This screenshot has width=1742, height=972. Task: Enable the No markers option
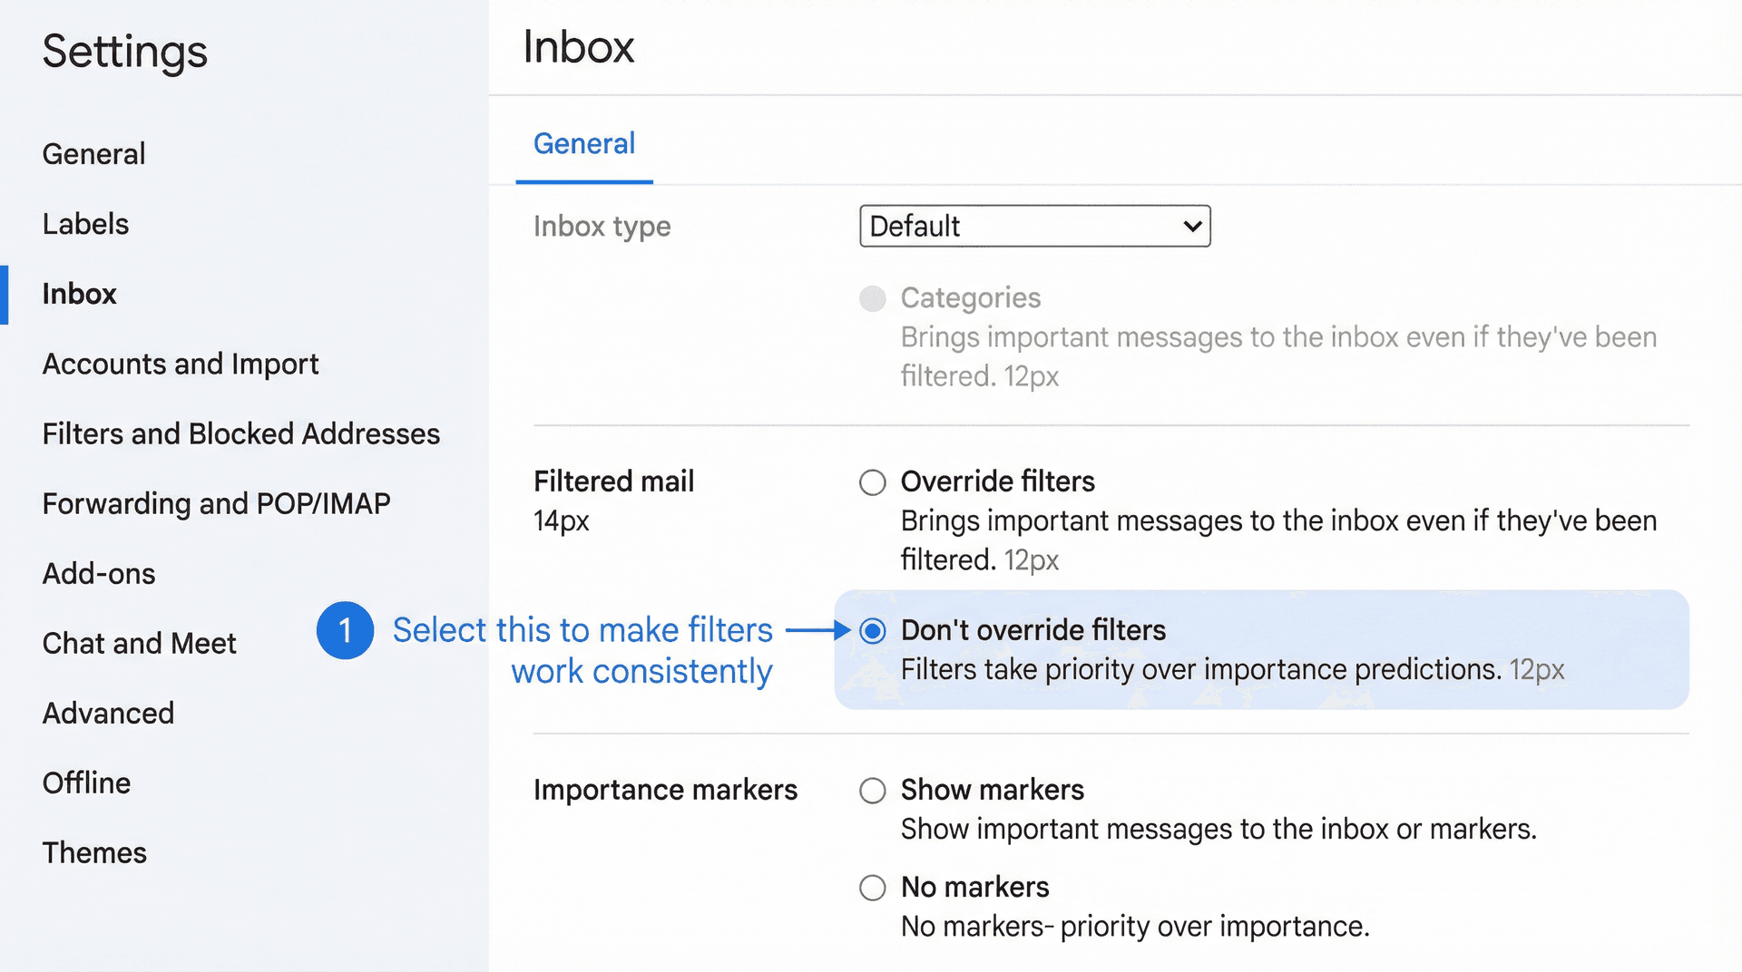[x=872, y=888]
